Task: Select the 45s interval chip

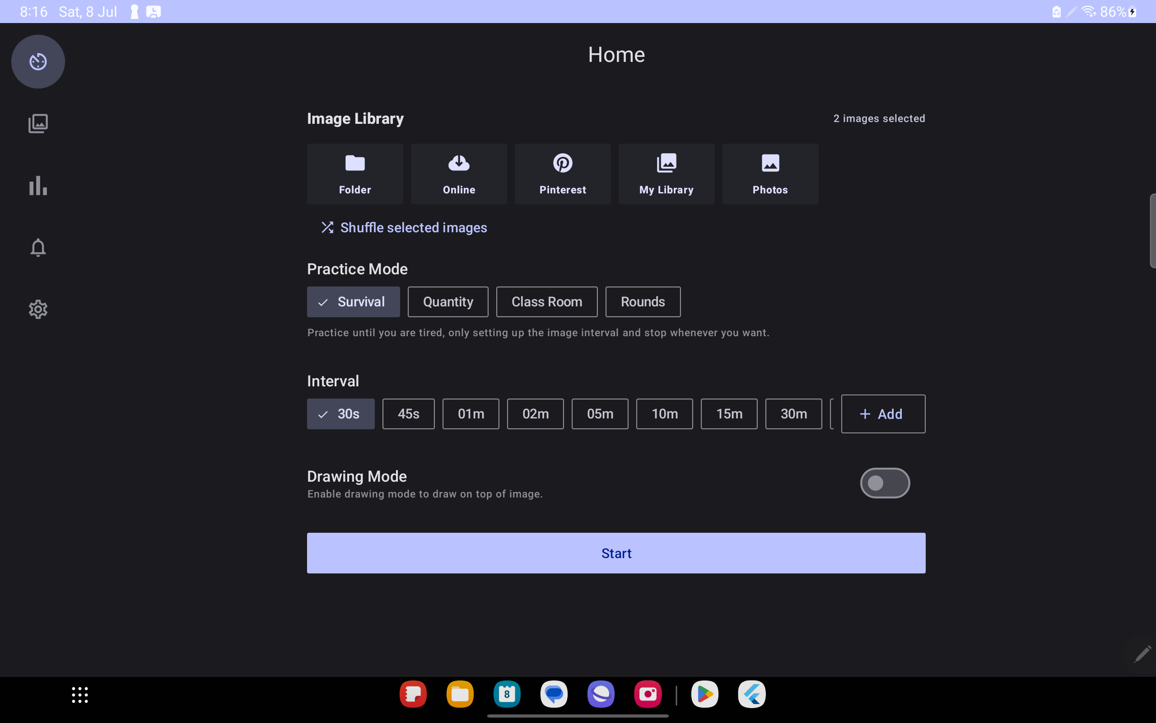Action: click(x=408, y=413)
